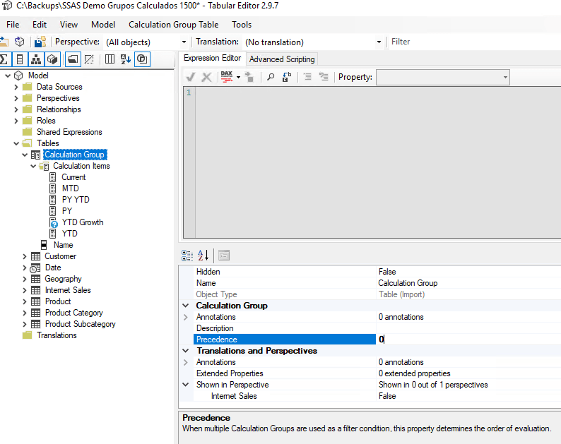The height and width of the screenshot is (444, 561).
Task: Open the File menu
Action: pos(13,25)
